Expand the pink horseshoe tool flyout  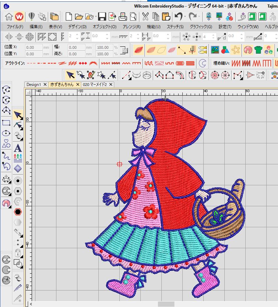(10, 207)
